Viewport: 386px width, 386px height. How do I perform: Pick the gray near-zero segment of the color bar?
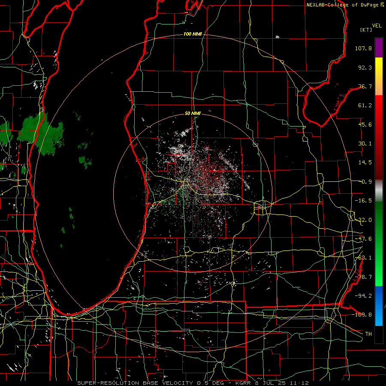pos(379,190)
